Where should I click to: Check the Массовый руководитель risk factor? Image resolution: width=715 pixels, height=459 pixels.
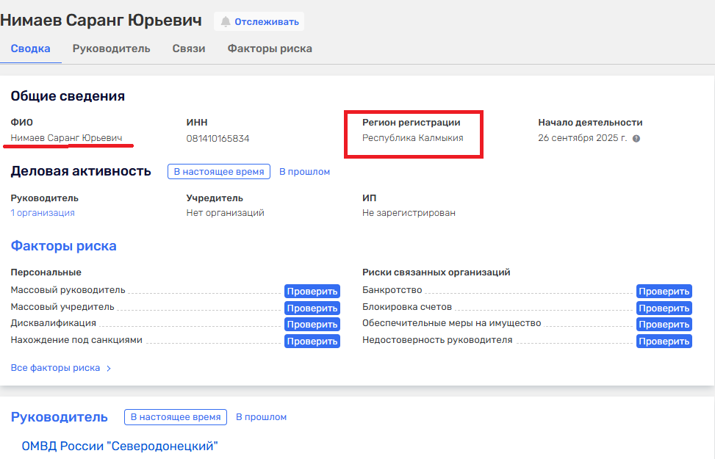tap(312, 292)
